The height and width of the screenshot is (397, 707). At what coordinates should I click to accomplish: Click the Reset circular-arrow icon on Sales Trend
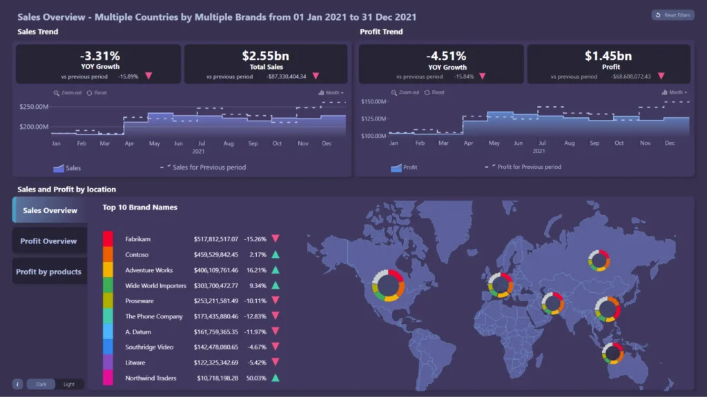pyautogui.click(x=88, y=92)
